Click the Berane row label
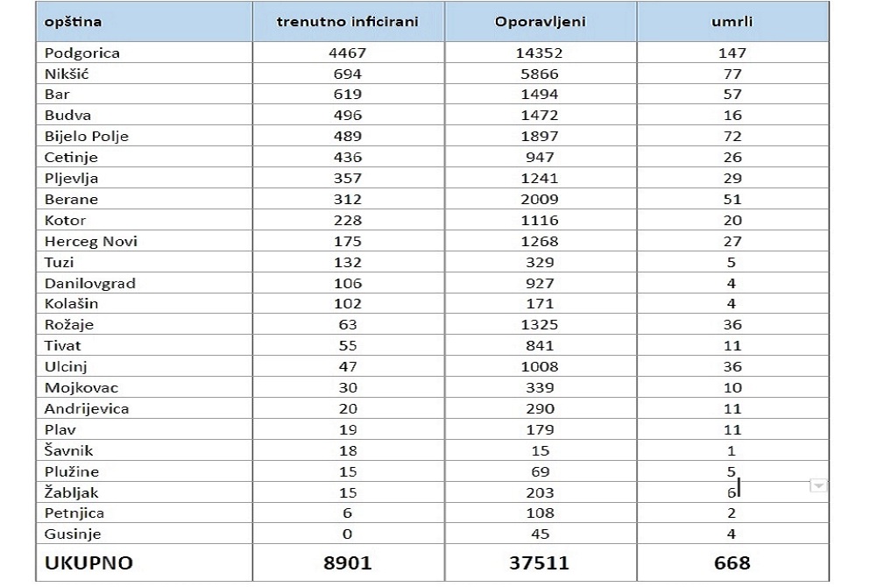The image size is (870, 587). point(71,200)
